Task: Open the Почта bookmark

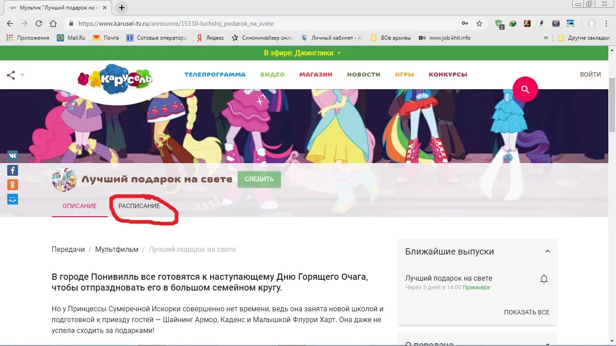Action: 106,38
